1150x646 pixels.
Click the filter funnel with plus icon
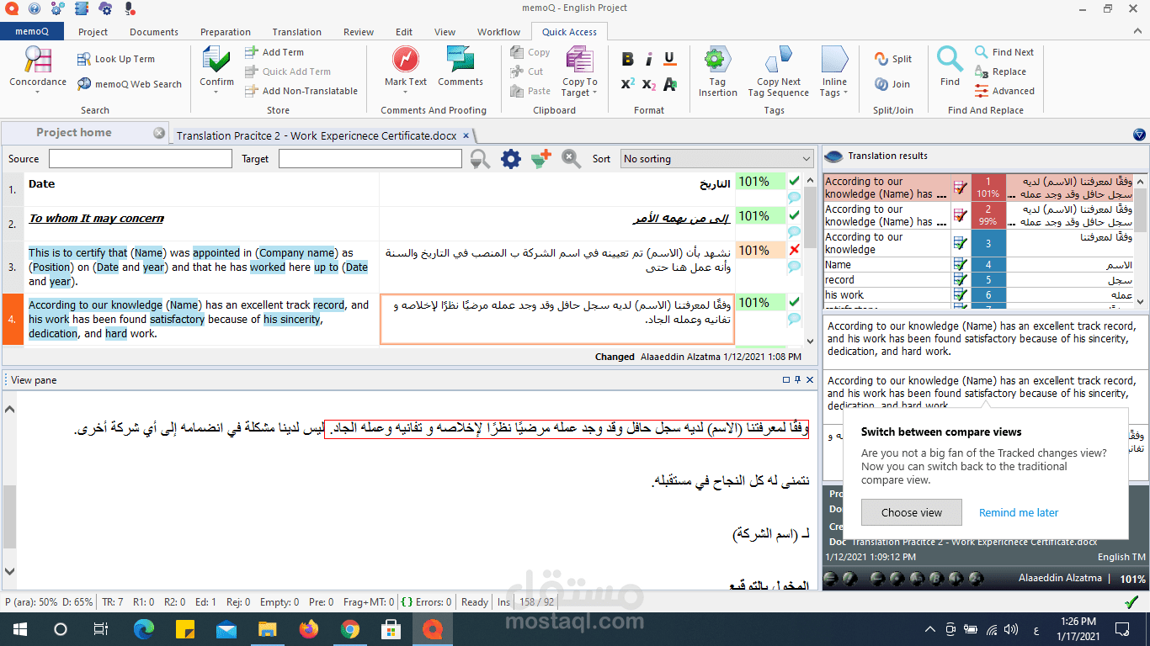click(540, 158)
